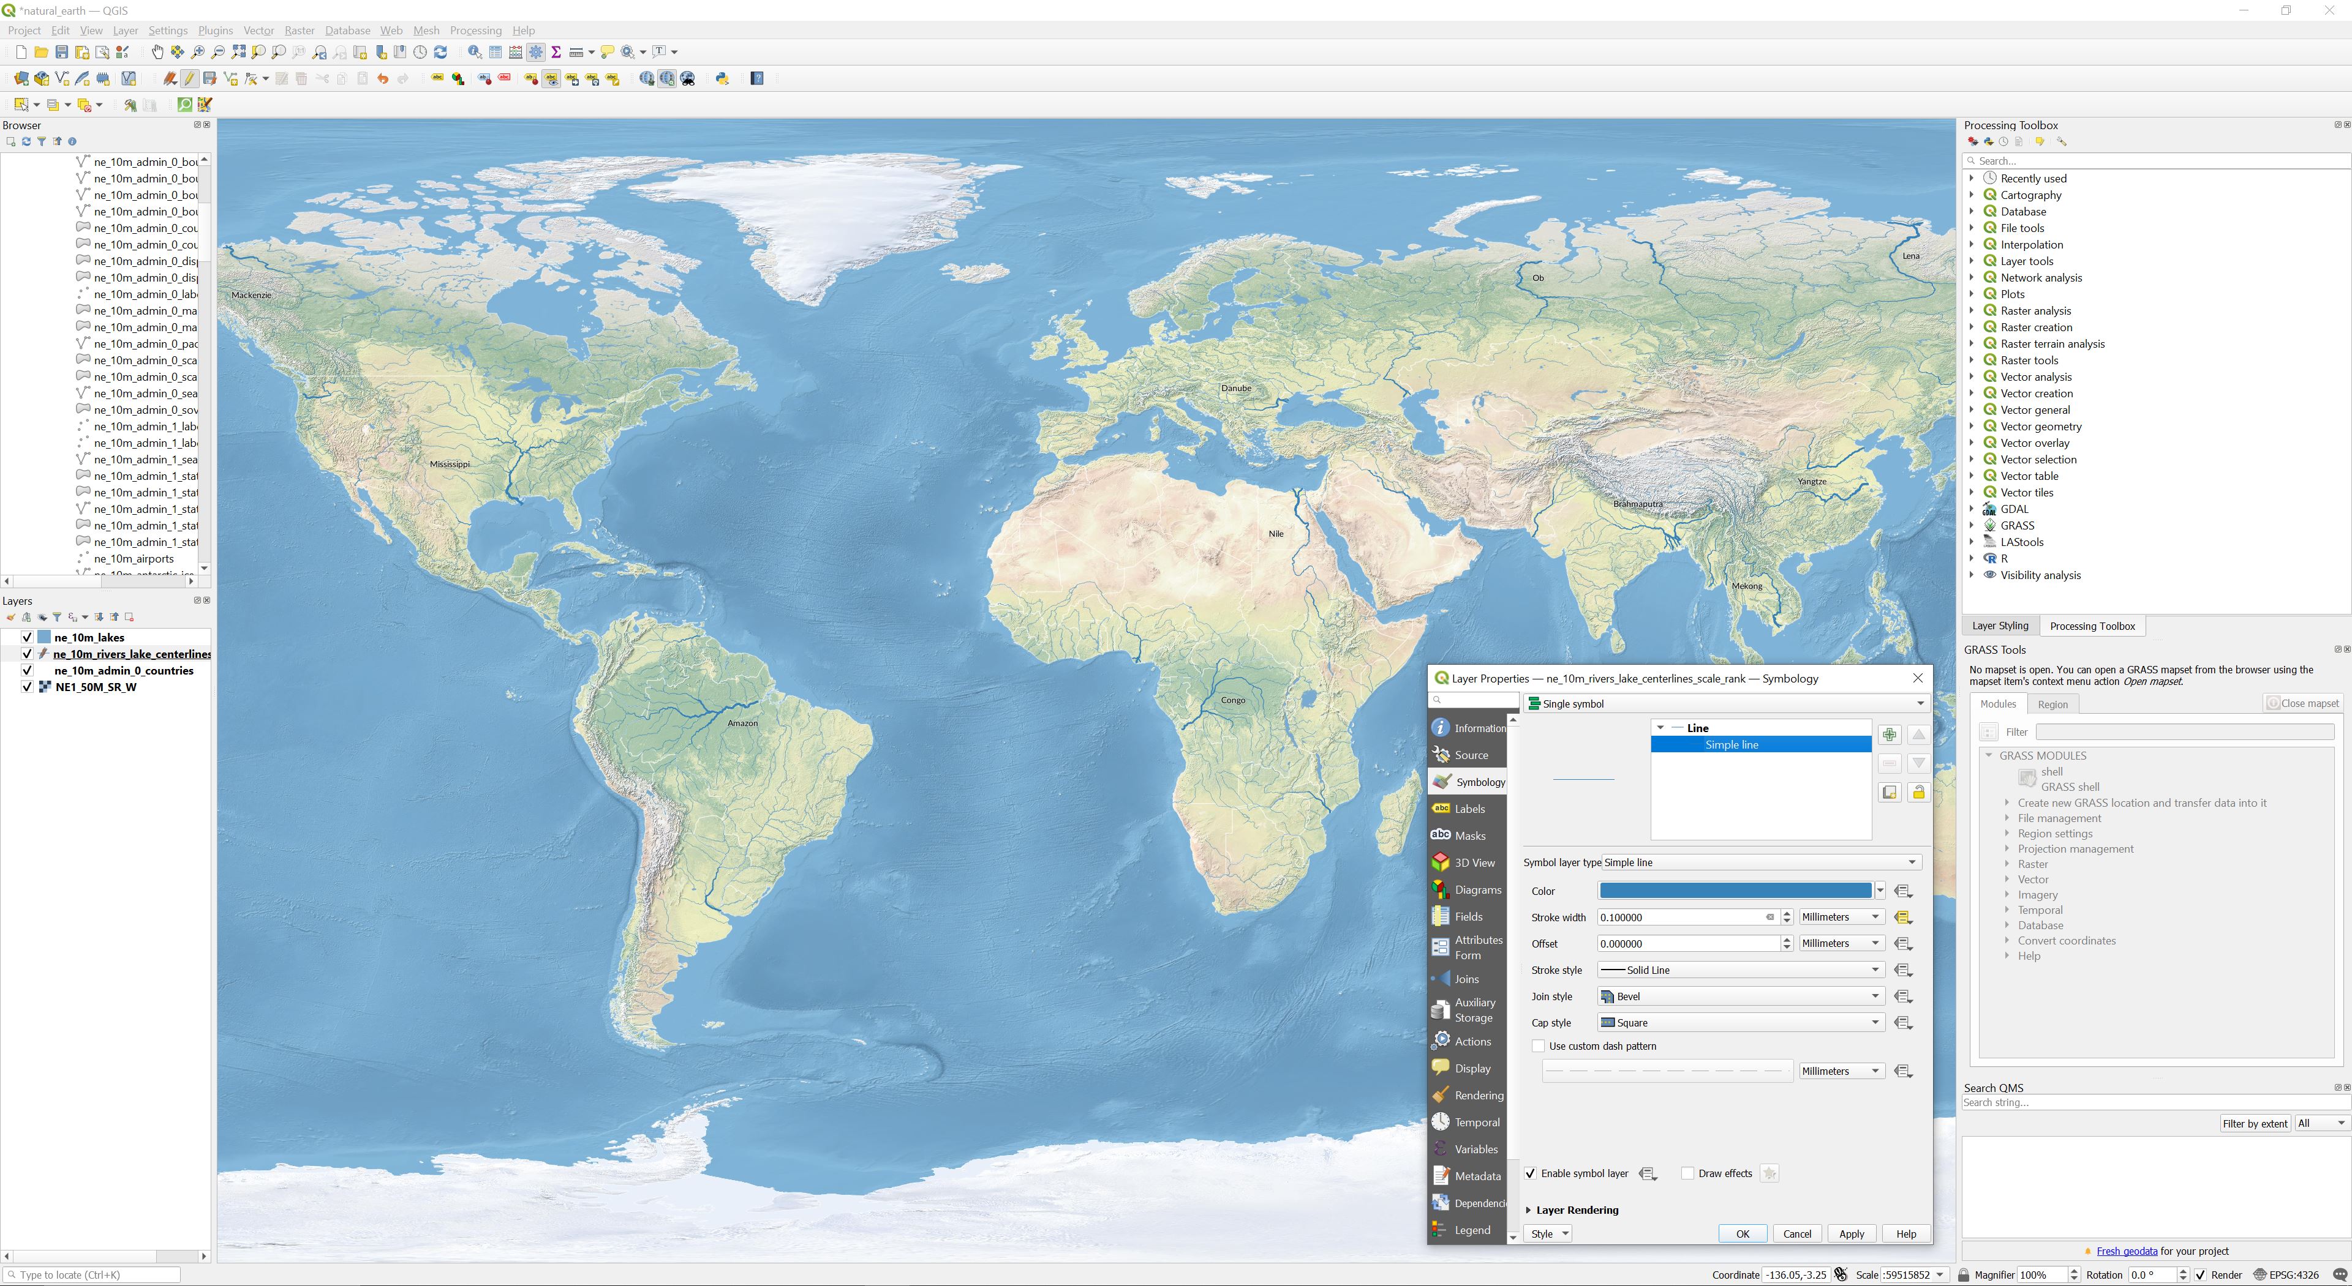Click the Toggle Editing pencil icon
The width and height of the screenshot is (2352, 1286).
tap(189, 78)
